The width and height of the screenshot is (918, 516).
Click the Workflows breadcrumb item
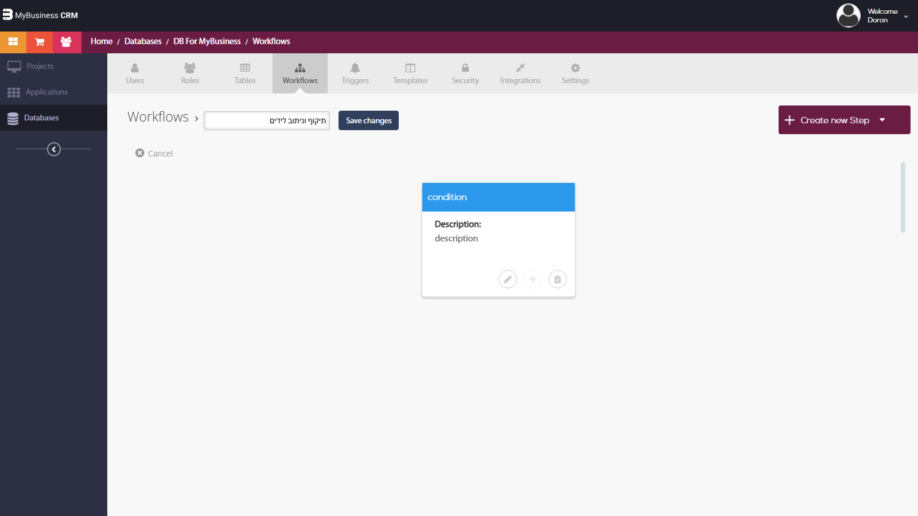pos(271,41)
